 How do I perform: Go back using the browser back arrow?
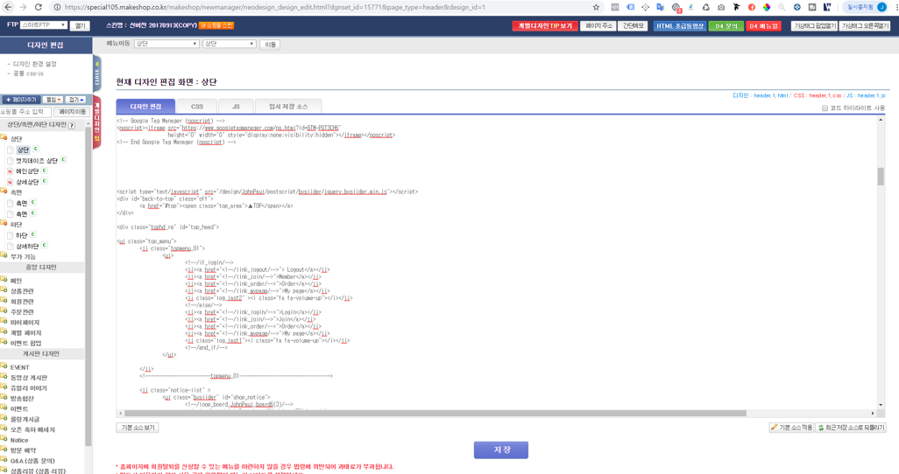(8, 8)
